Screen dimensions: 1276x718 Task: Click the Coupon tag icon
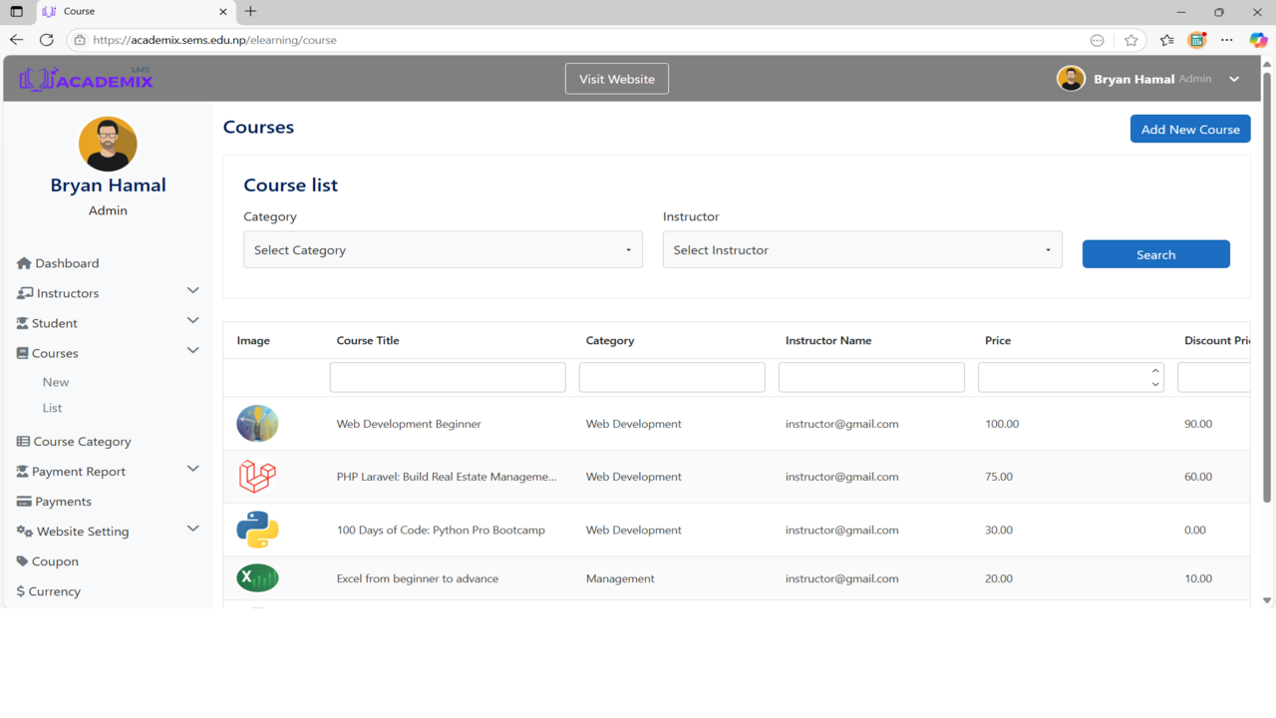coord(22,561)
